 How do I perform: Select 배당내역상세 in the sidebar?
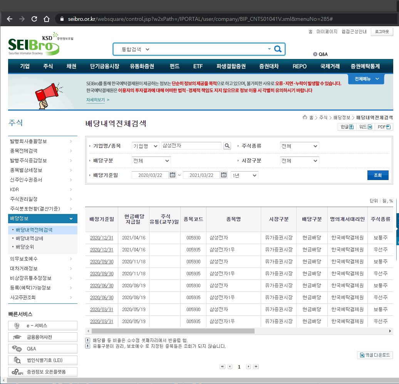click(x=29, y=239)
